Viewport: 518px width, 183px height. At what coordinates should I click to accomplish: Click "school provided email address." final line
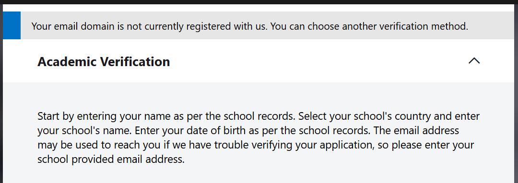(x=111, y=160)
